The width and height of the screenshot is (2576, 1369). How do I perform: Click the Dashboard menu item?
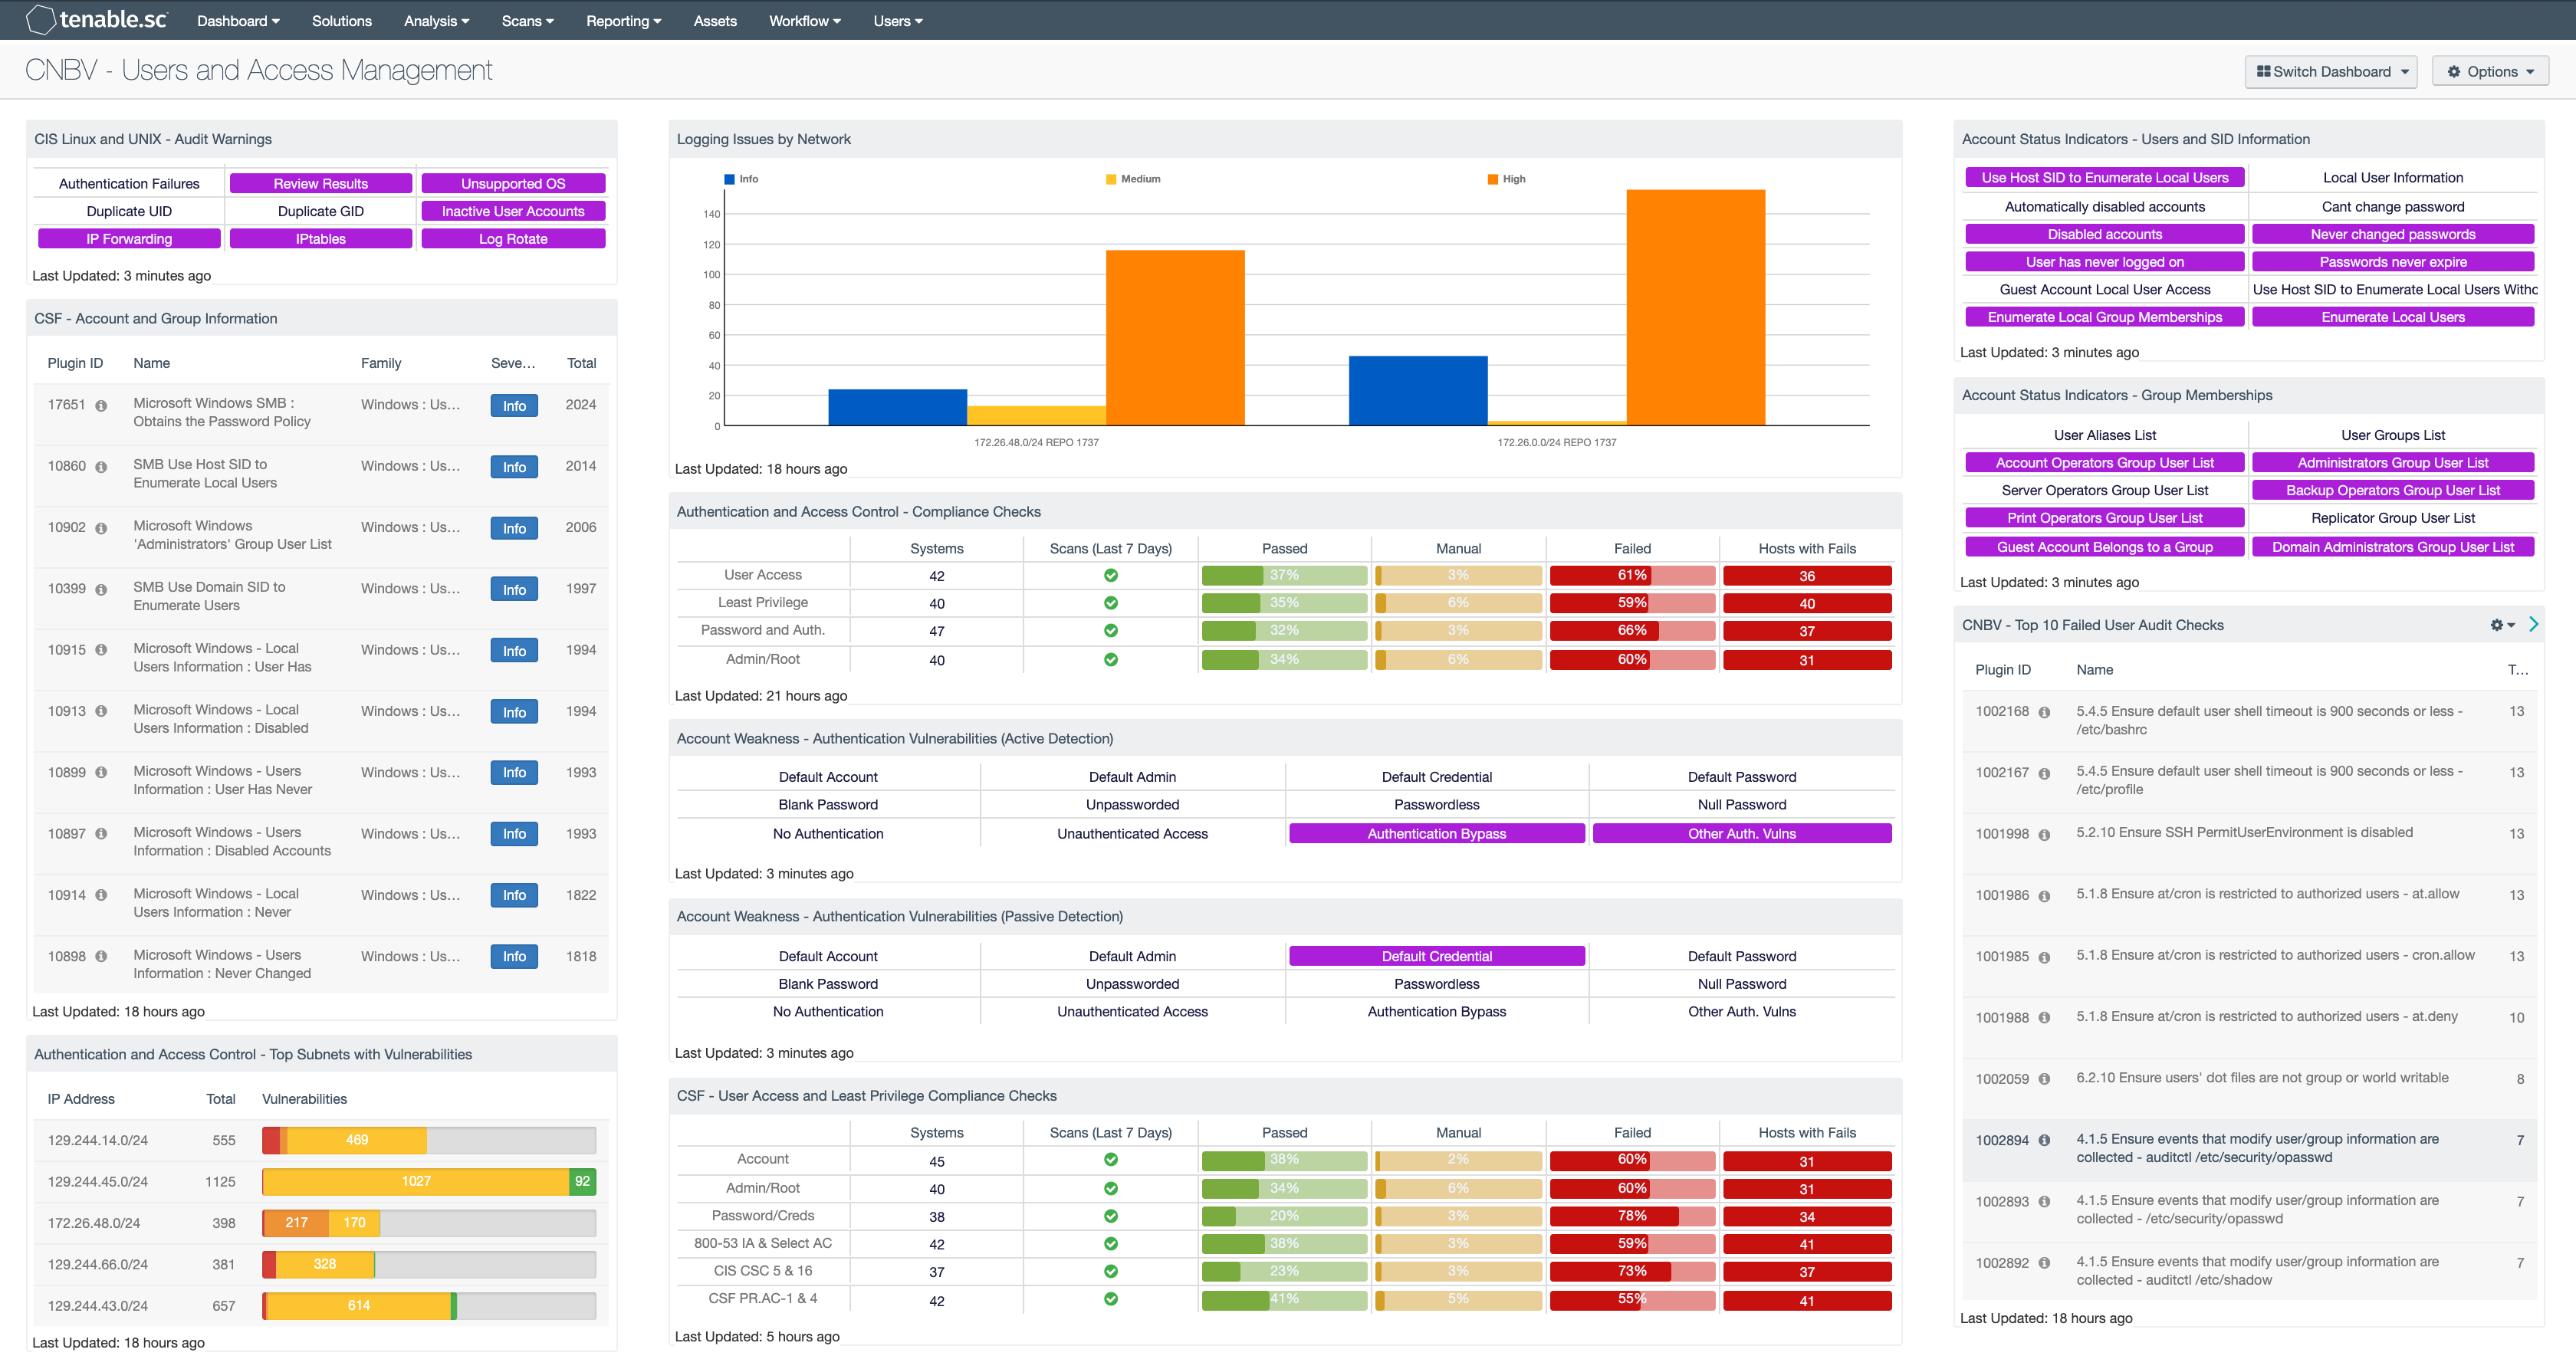pyautogui.click(x=237, y=21)
